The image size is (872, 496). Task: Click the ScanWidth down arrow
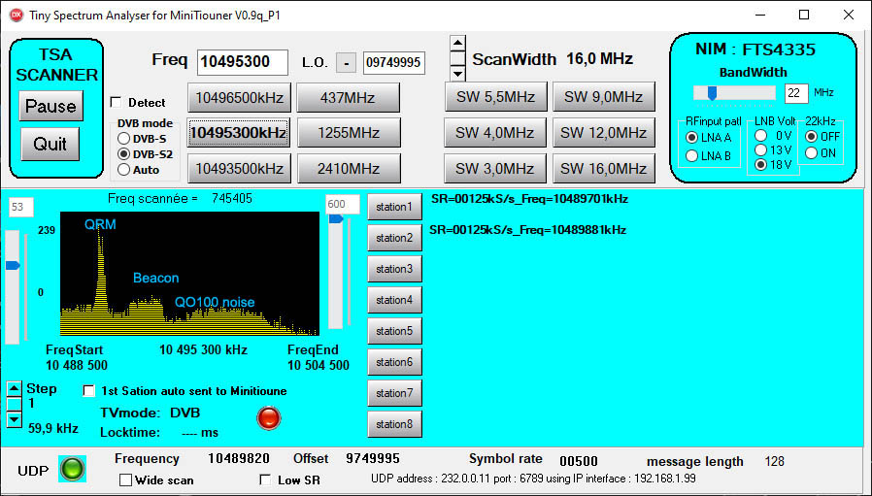coord(457,73)
